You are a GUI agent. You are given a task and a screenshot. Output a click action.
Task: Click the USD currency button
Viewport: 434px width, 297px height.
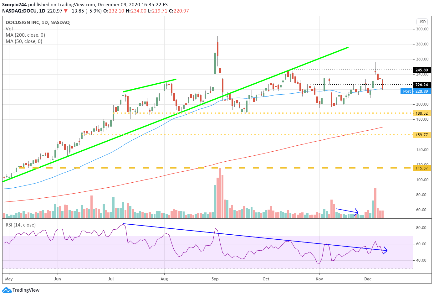(x=422, y=22)
